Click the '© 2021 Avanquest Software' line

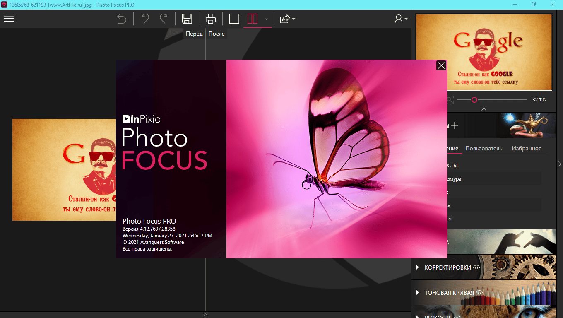point(153,242)
